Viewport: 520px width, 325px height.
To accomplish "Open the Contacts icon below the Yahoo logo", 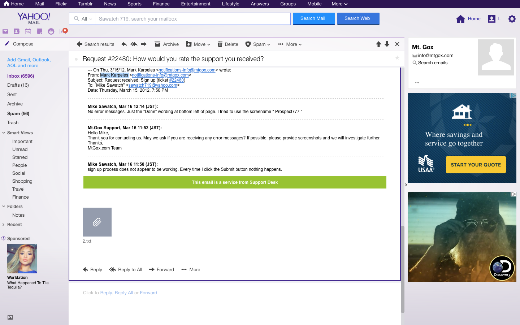I will pyautogui.click(x=17, y=31).
